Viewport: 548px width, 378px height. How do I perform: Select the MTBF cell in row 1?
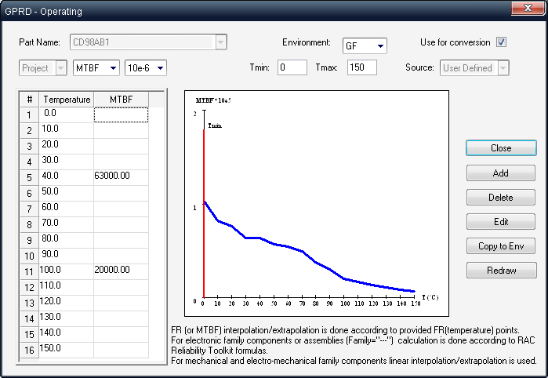coord(121,115)
